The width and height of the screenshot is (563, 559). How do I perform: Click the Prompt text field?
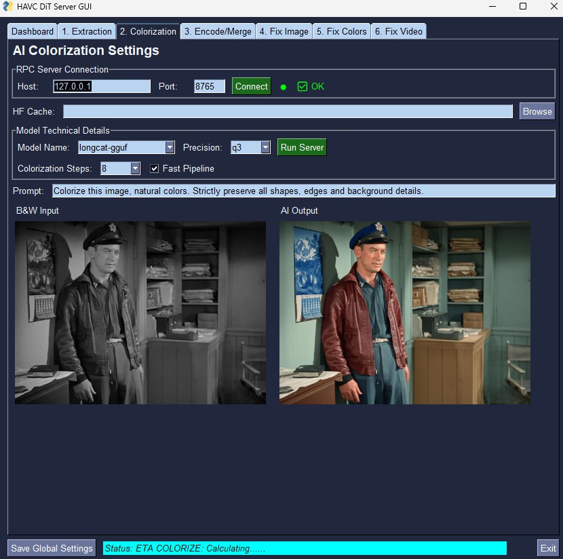(304, 191)
